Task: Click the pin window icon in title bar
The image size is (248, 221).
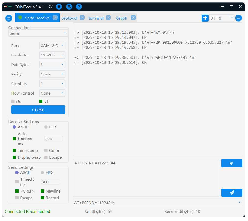Action: coord(50,6)
